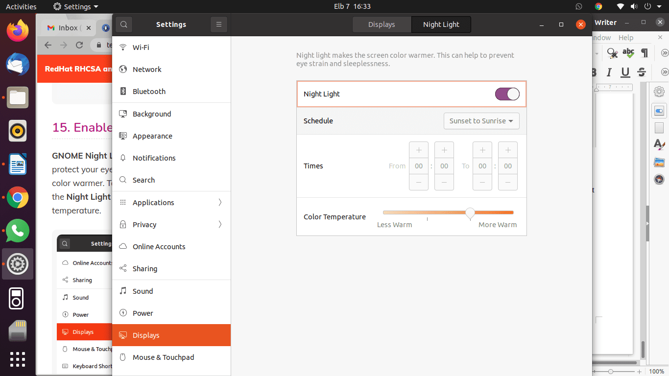Open system menu arrow in top bar
The width and height of the screenshot is (669, 376).
[x=660, y=6]
